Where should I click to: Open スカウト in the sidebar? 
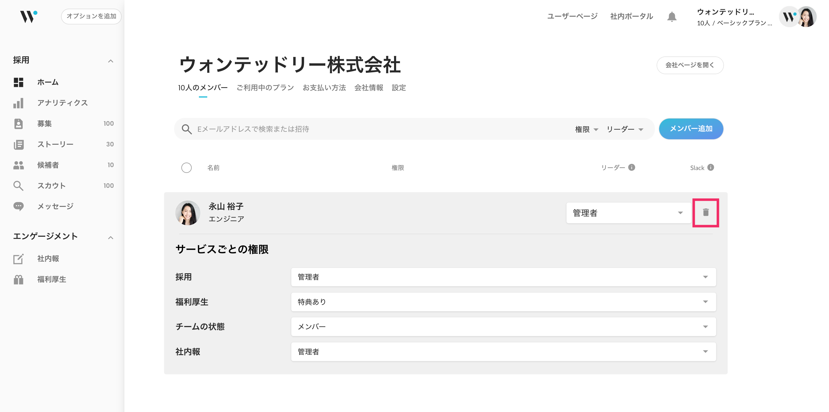(x=52, y=186)
